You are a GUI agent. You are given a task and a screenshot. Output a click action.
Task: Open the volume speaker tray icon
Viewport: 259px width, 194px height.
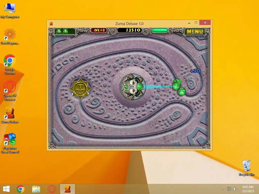(235, 189)
